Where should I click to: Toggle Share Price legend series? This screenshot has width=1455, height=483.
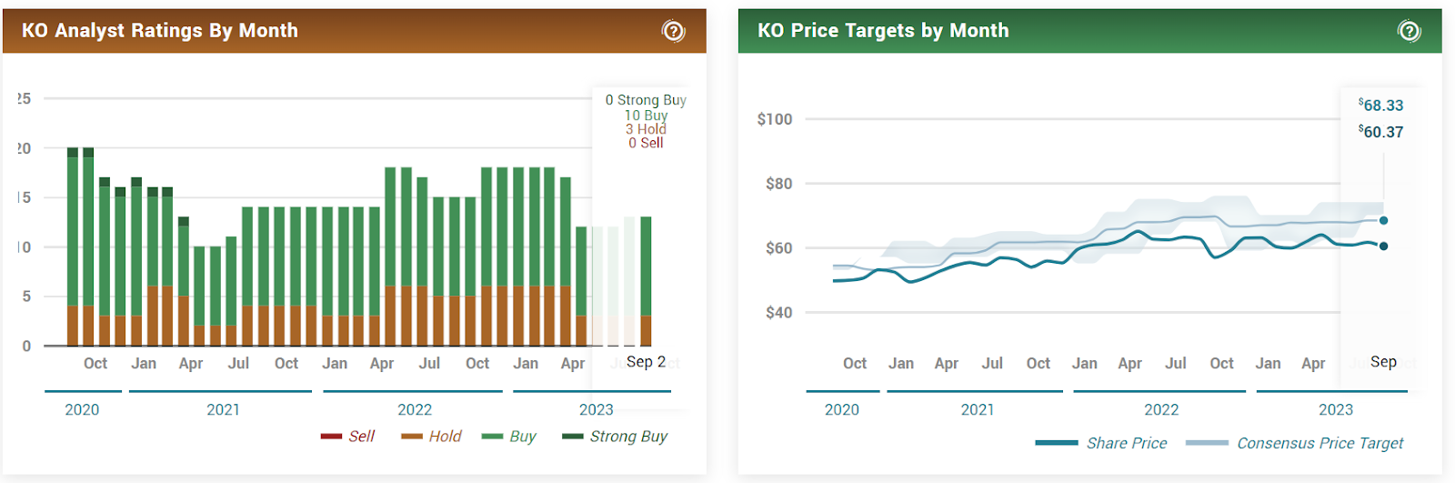(x=1101, y=443)
